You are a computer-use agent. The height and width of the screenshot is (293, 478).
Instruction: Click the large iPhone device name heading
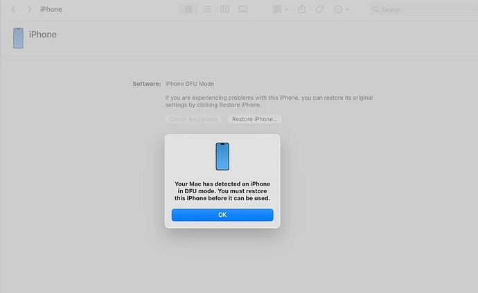coord(43,35)
